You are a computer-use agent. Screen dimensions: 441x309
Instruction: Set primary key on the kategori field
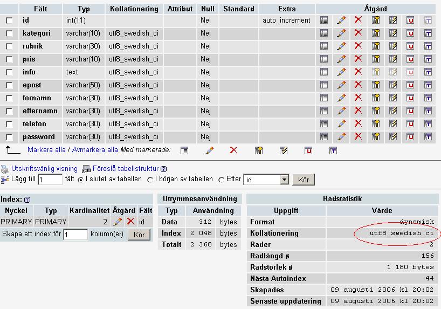click(376, 33)
